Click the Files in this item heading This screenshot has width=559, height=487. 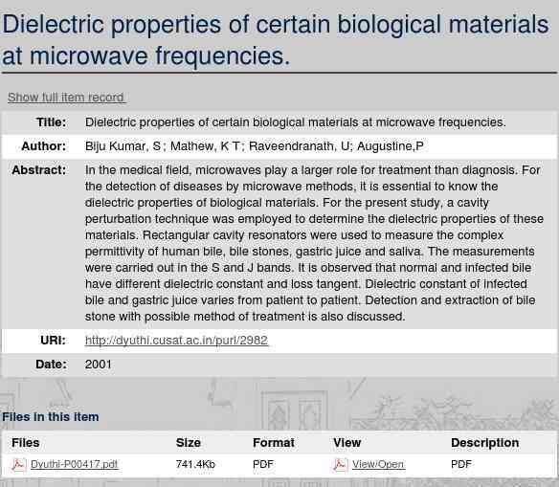pyautogui.click(x=51, y=417)
